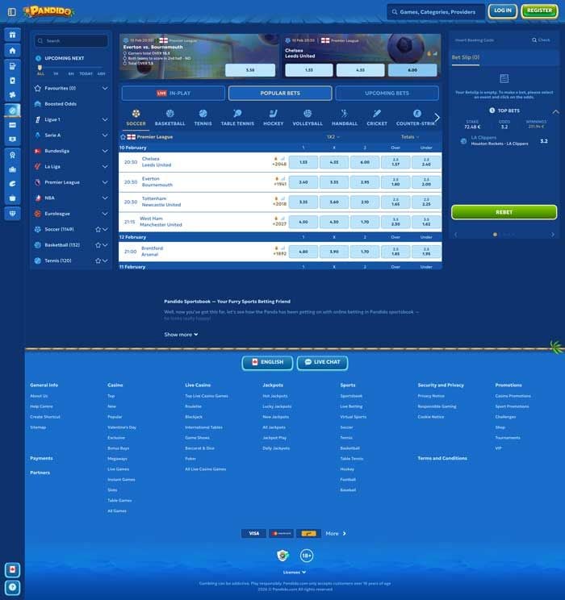Switch to the Upcoming Bets tab

pyautogui.click(x=387, y=94)
